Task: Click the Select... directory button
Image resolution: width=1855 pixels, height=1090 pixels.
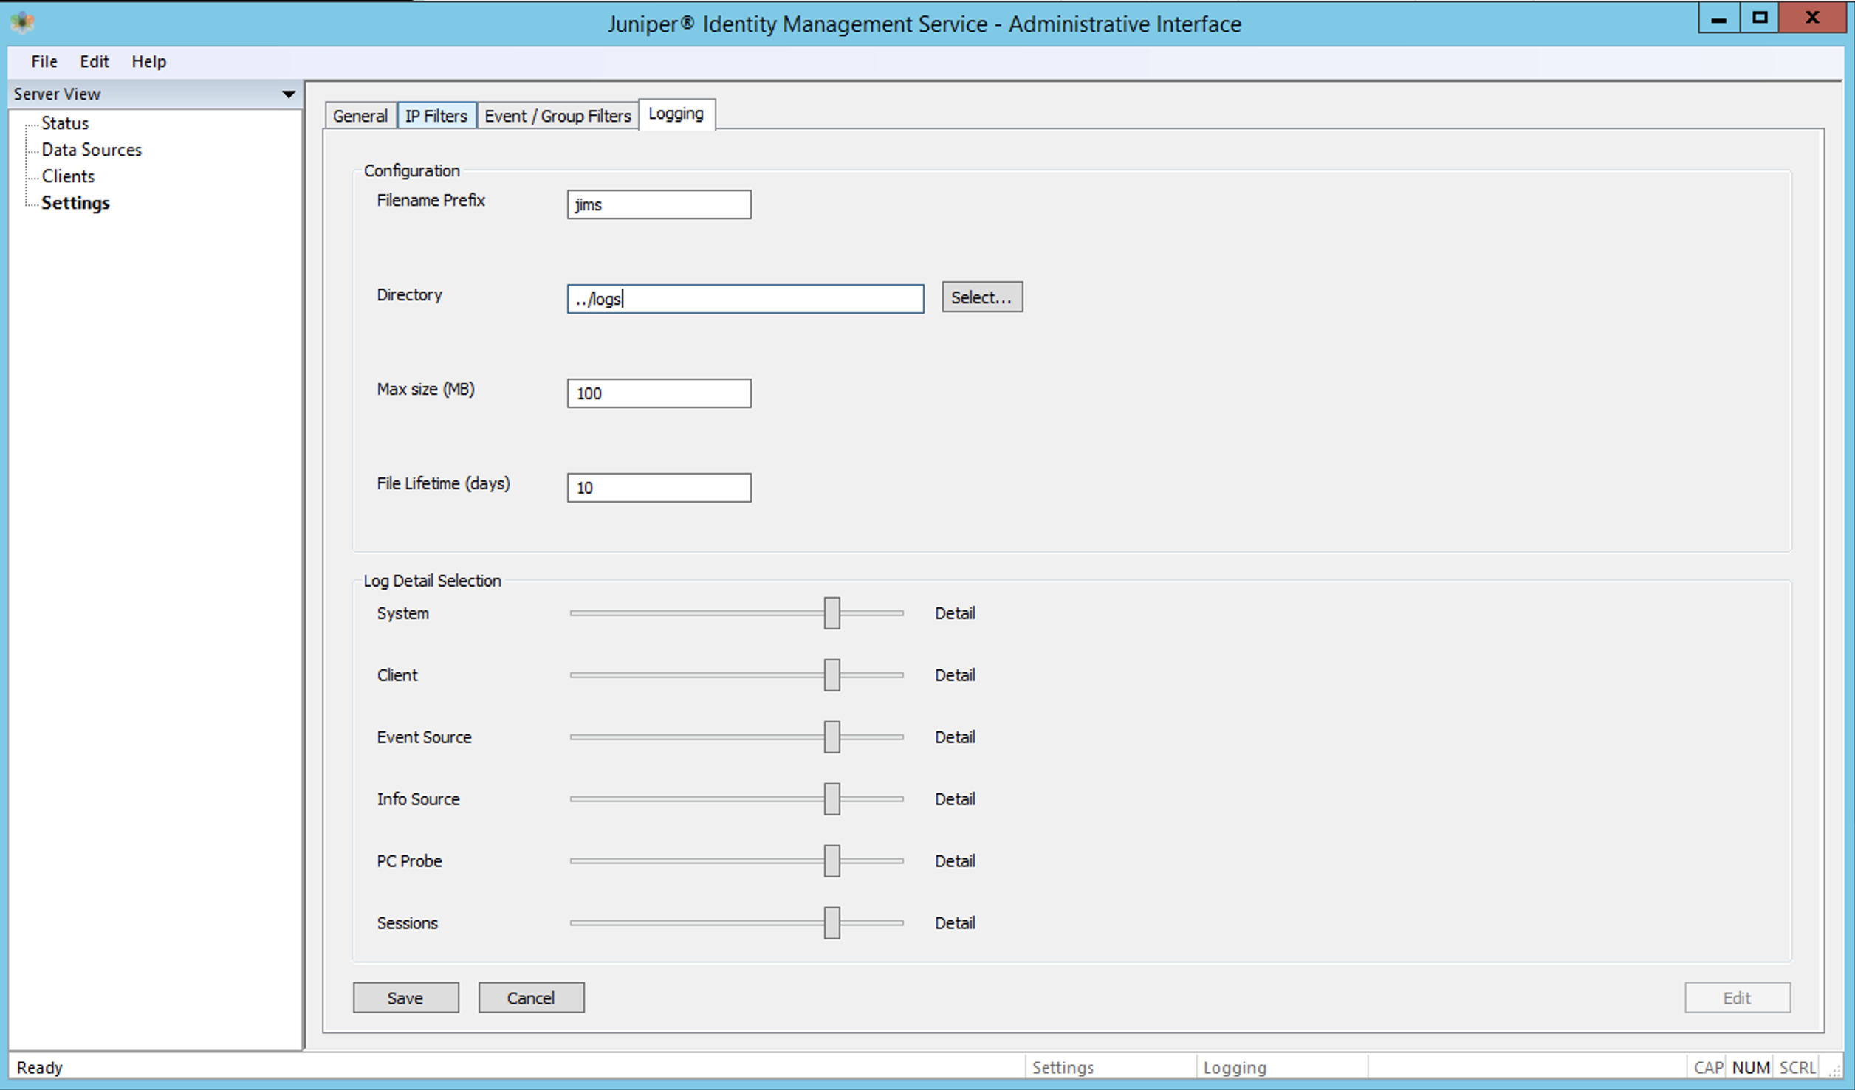Action: point(982,297)
